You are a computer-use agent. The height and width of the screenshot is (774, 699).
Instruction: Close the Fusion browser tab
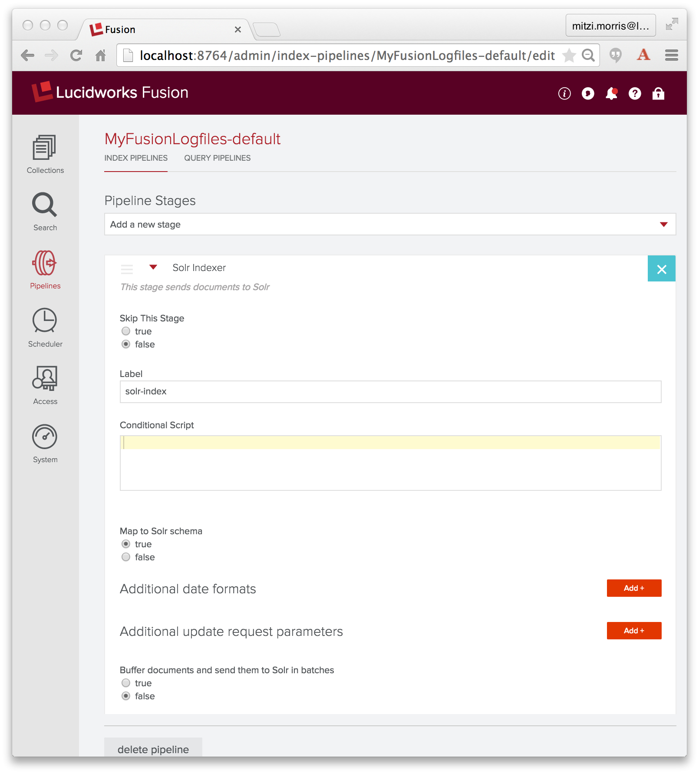point(238,30)
